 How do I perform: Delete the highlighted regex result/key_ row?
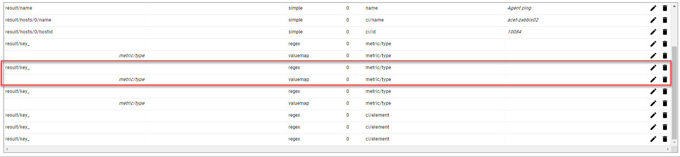pyautogui.click(x=665, y=68)
